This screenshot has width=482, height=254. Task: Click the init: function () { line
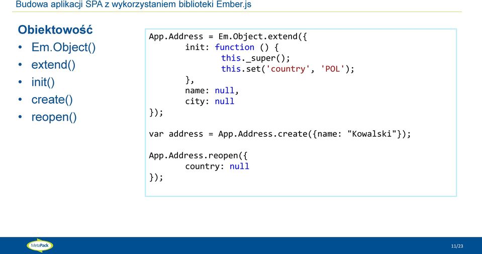click(232, 47)
